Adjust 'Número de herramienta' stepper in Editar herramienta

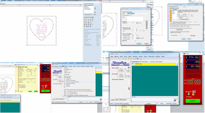point(135,41)
